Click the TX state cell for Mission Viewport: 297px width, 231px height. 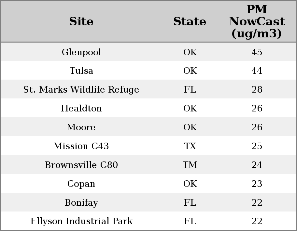(x=190, y=146)
